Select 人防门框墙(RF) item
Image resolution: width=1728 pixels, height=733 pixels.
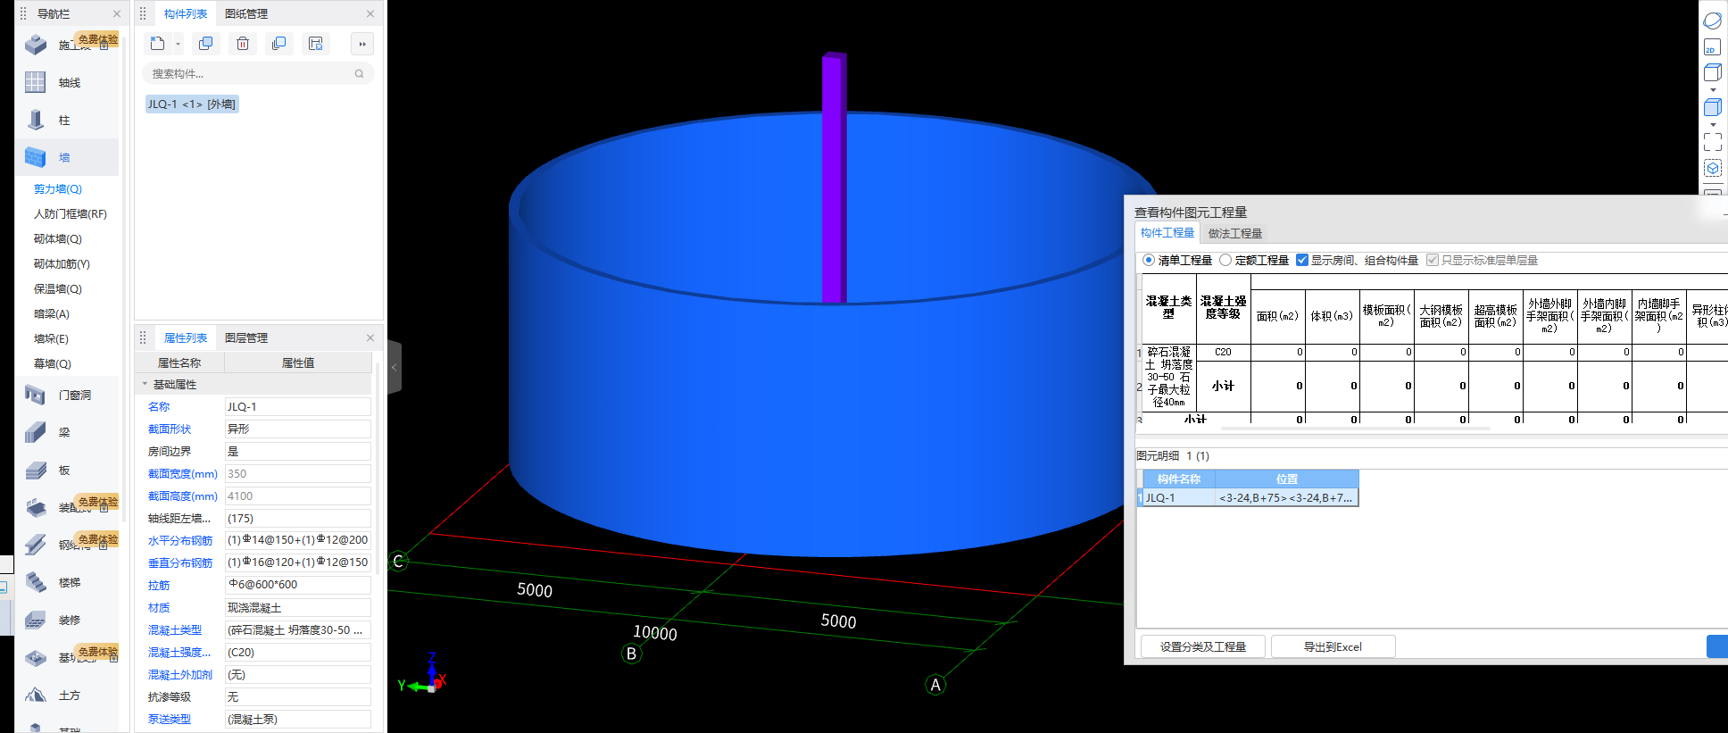[71, 214]
